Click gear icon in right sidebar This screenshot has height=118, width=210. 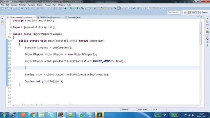click(207, 42)
